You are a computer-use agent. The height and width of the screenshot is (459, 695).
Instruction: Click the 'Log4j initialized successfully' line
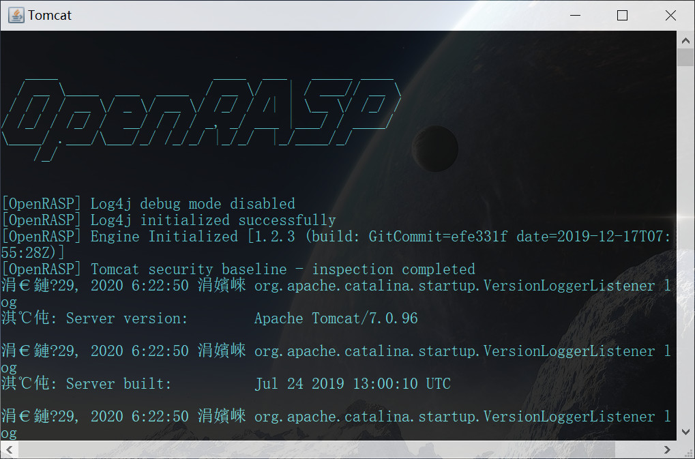168,220
